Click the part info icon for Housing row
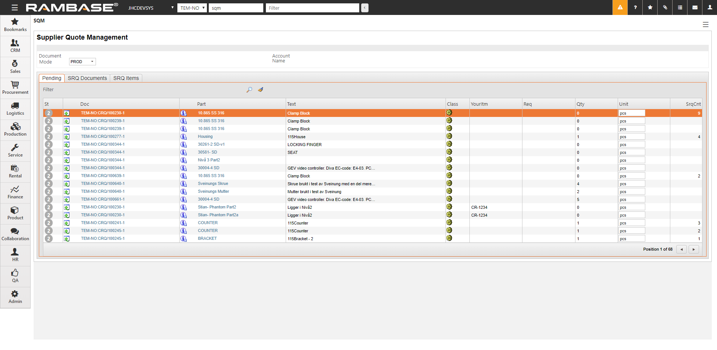The image size is (717, 350). point(183,137)
